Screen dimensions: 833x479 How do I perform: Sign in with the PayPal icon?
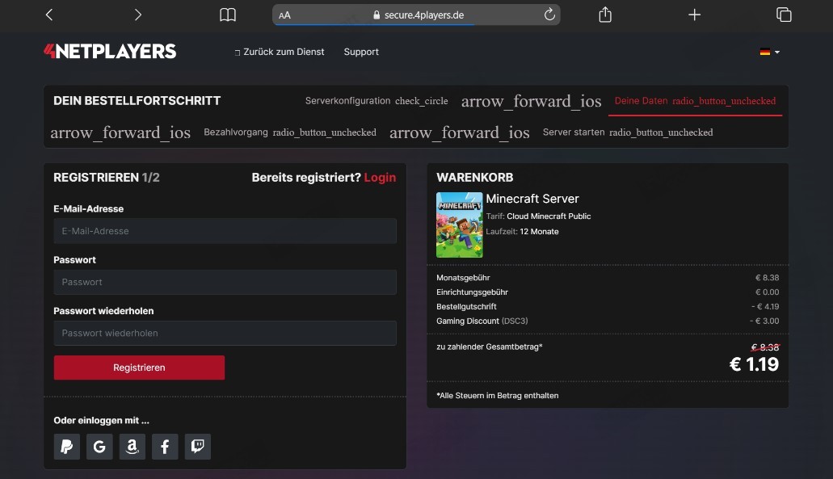point(66,446)
